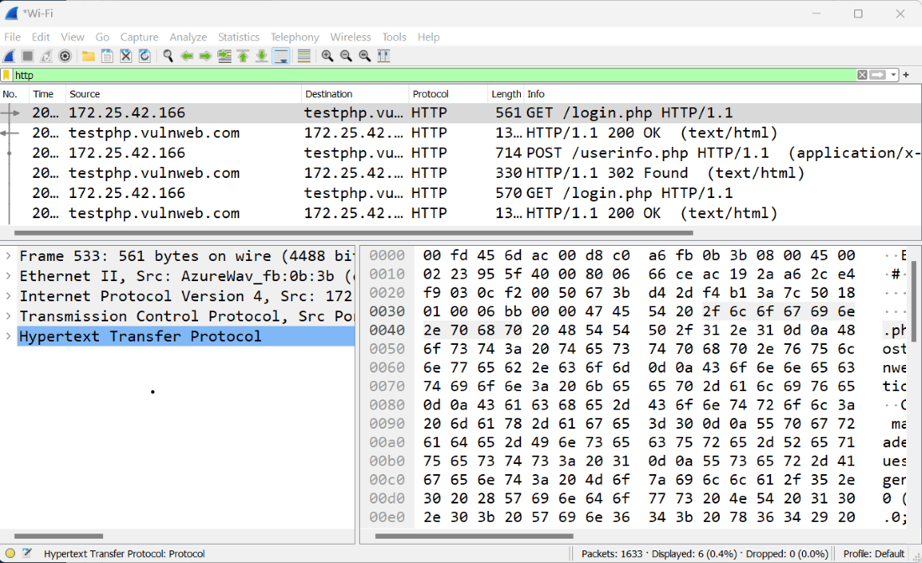The image size is (922, 563).
Task: Open the Telephony menu
Action: 294,37
